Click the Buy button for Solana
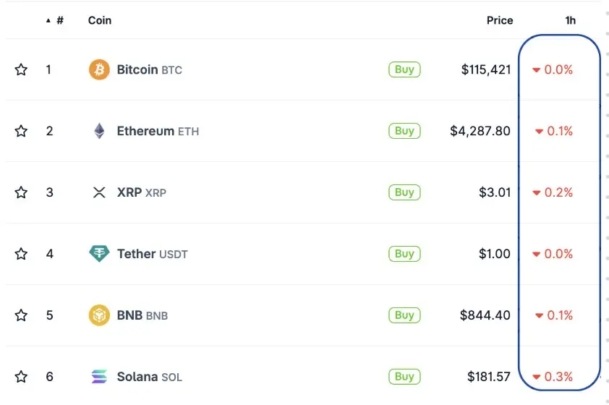The image size is (609, 405). tap(404, 376)
